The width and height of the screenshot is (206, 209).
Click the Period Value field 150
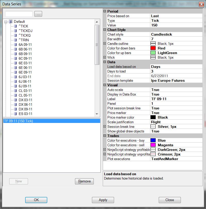[176, 25]
